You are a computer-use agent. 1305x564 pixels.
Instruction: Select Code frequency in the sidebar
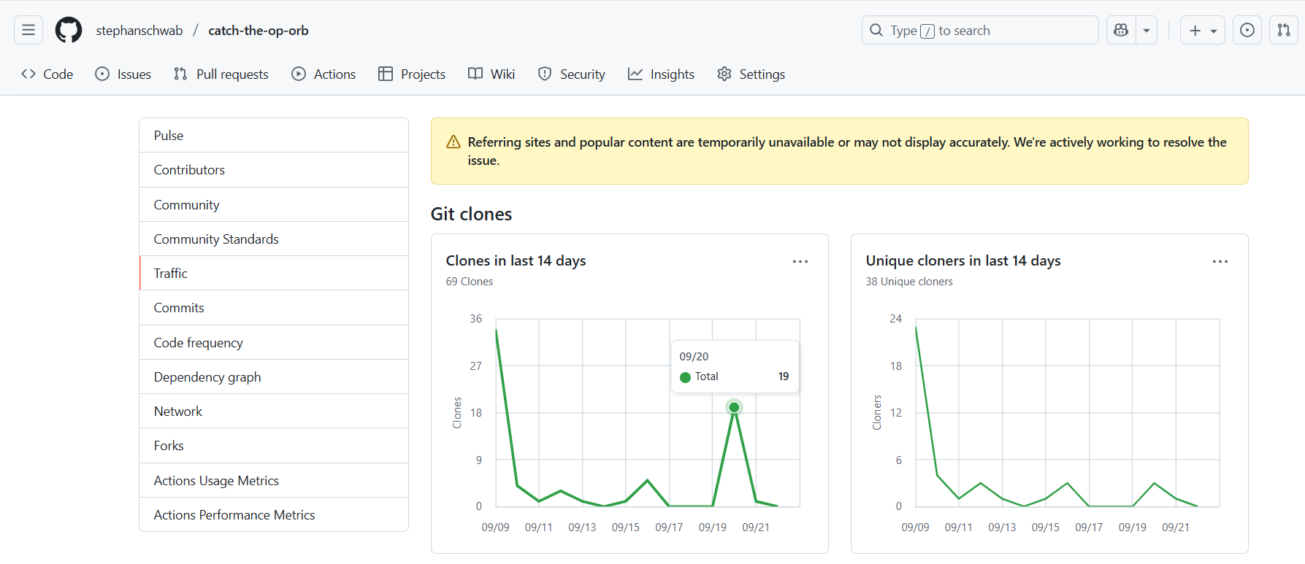pyautogui.click(x=198, y=342)
